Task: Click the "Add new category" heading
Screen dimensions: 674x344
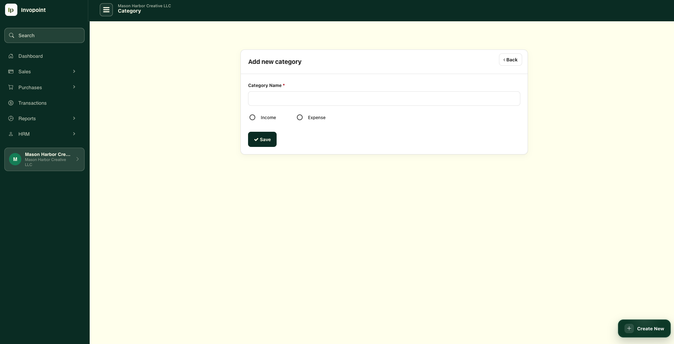Action: [x=275, y=62]
